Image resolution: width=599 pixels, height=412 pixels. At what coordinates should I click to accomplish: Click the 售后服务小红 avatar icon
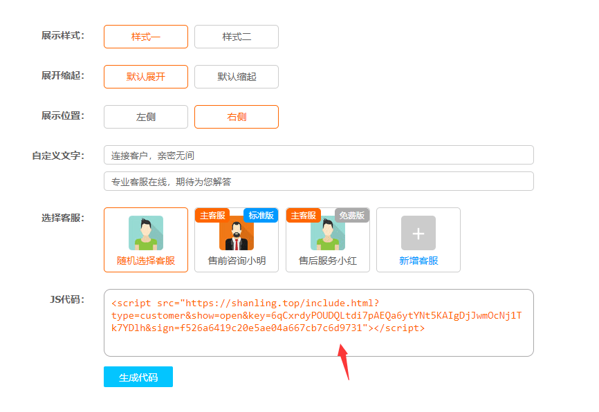coord(327,234)
